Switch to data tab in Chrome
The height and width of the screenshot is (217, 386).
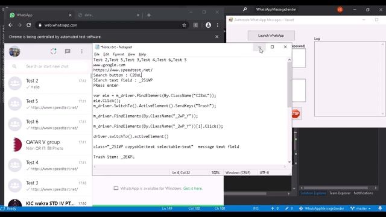(x=109, y=15)
